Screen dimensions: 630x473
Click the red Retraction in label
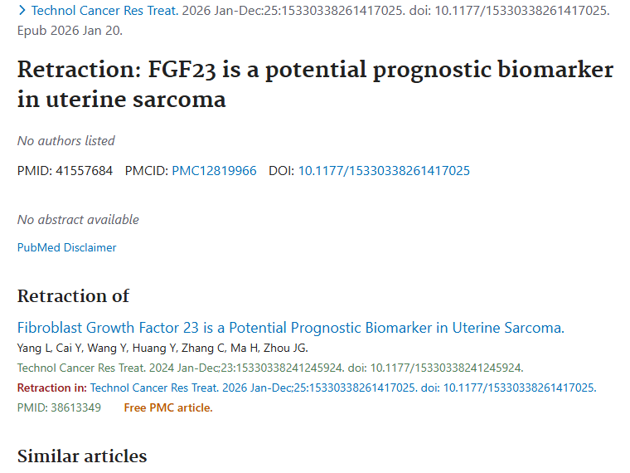tap(51, 388)
